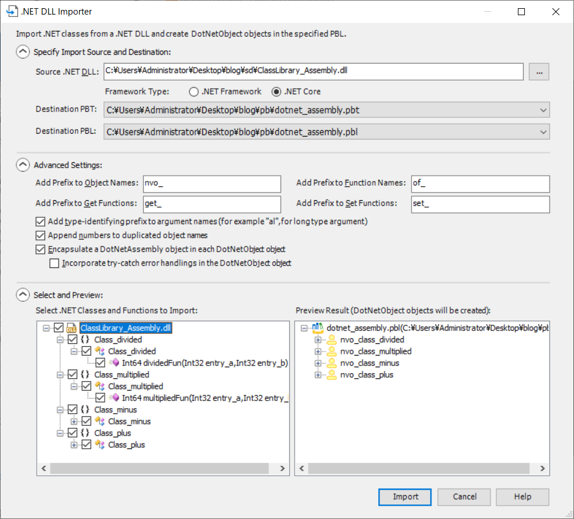The height and width of the screenshot is (519, 574).
Task: Click the class icon next to Class_multiplied
Action: (99, 386)
